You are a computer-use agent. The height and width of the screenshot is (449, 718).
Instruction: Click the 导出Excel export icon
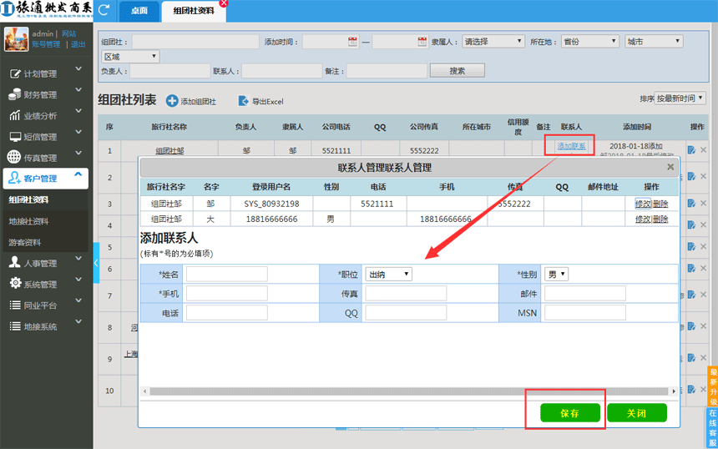click(244, 101)
